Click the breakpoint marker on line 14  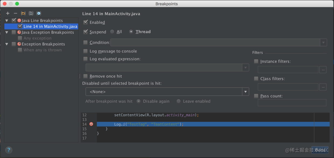pos(91,124)
